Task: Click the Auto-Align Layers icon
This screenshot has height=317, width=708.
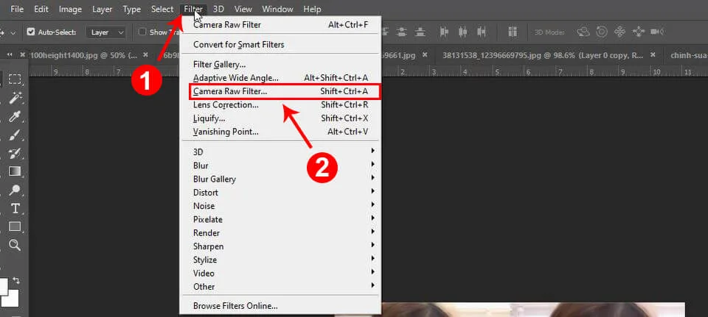Action: point(512,32)
